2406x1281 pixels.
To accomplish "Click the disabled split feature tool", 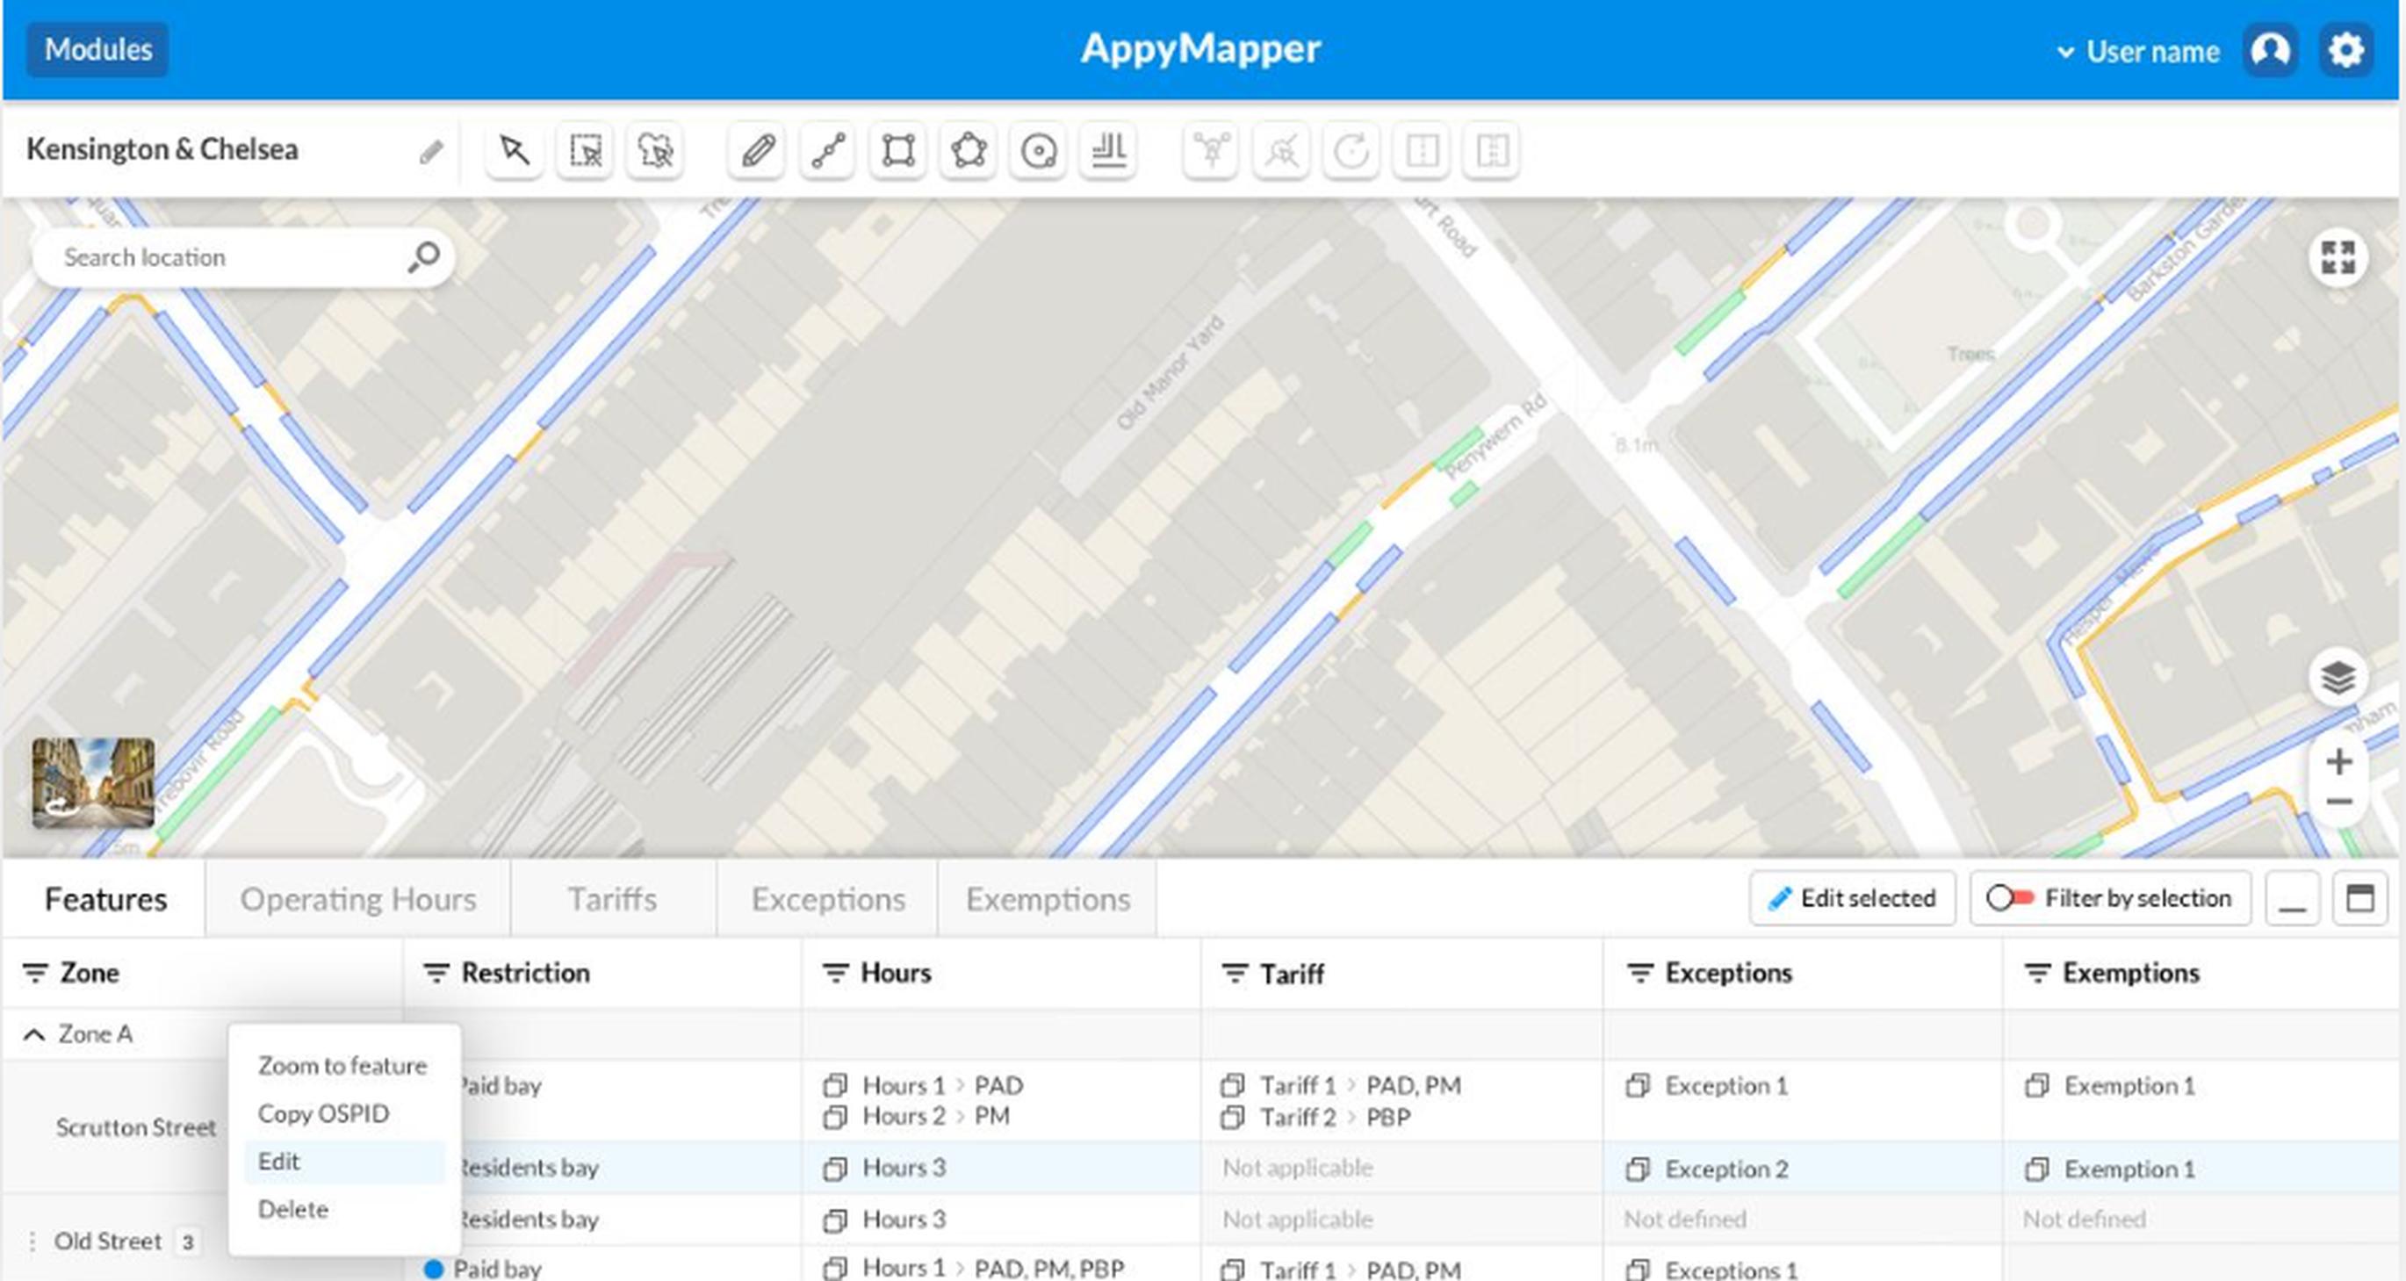I will pyautogui.click(x=1422, y=149).
